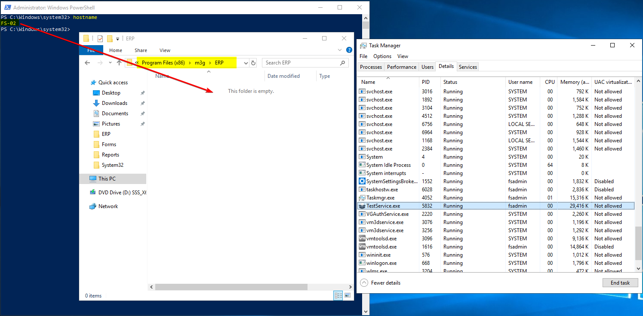Select the VGAuthService.exe process row
This screenshot has width=643, height=316.
tap(496, 214)
